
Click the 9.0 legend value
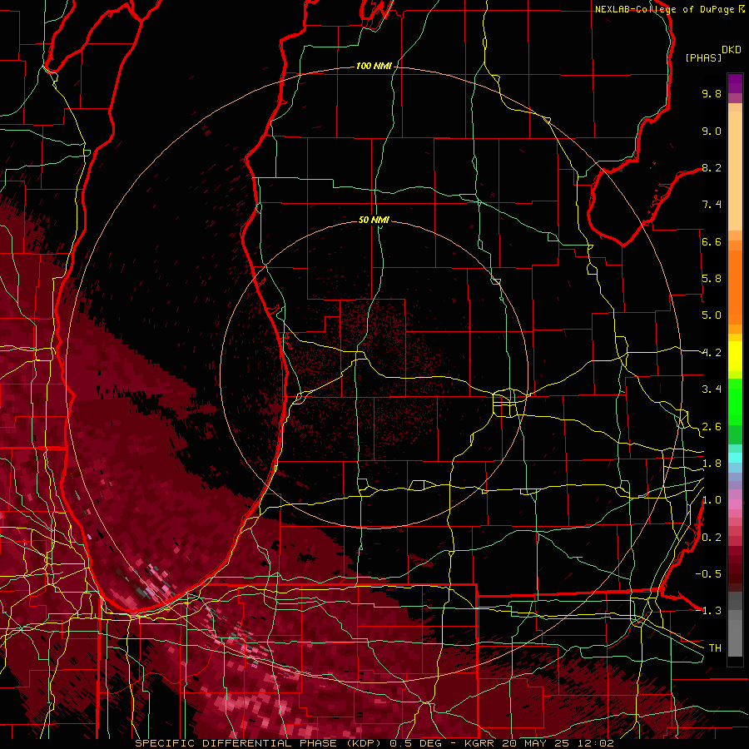tap(712, 131)
